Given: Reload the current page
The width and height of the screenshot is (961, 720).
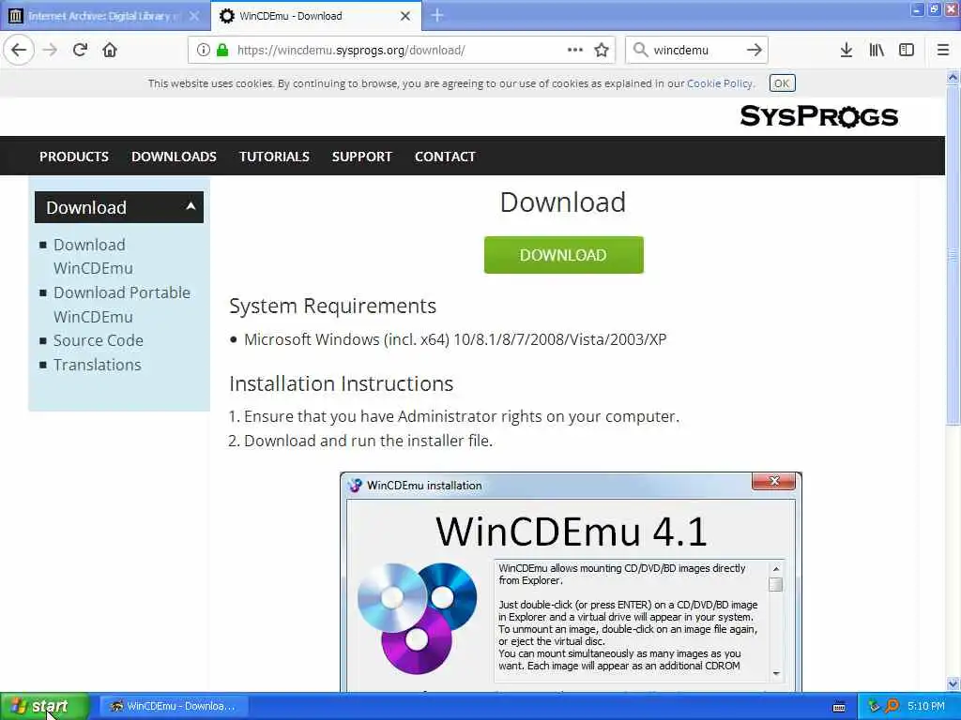Looking at the screenshot, I should [80, 51].
